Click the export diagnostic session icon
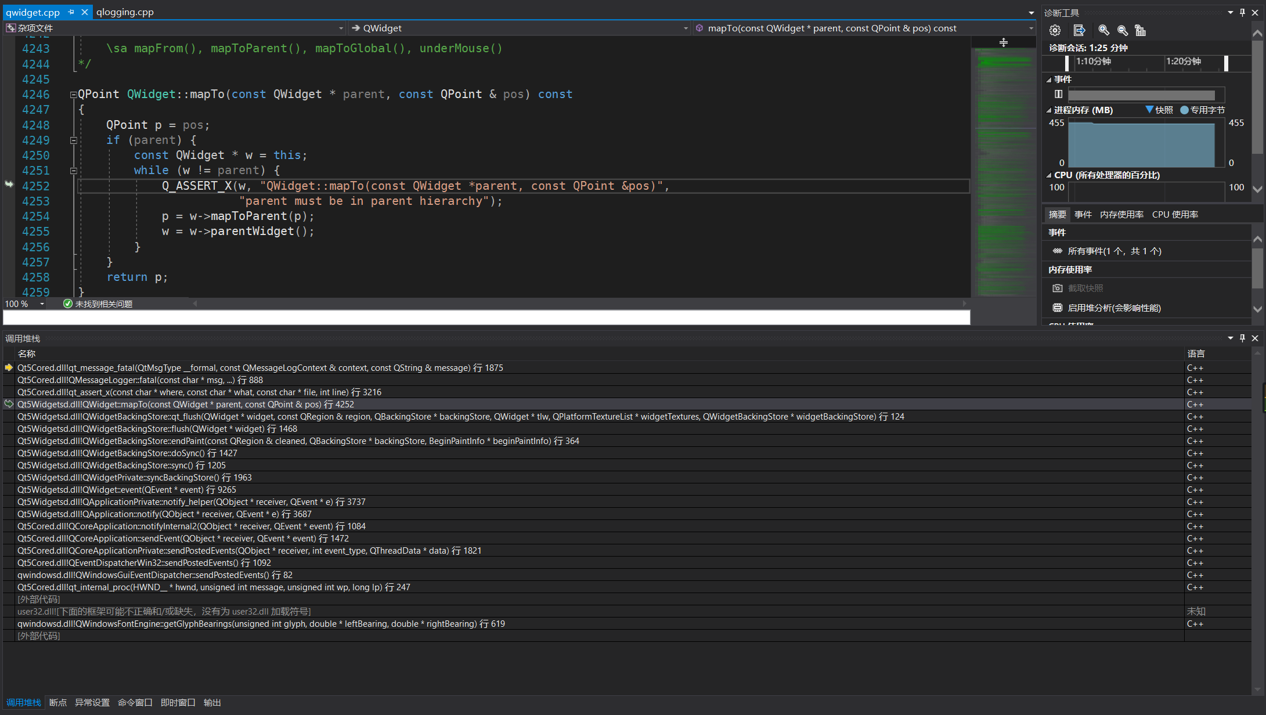The image size is (1266, 715). pos(1079,30)
